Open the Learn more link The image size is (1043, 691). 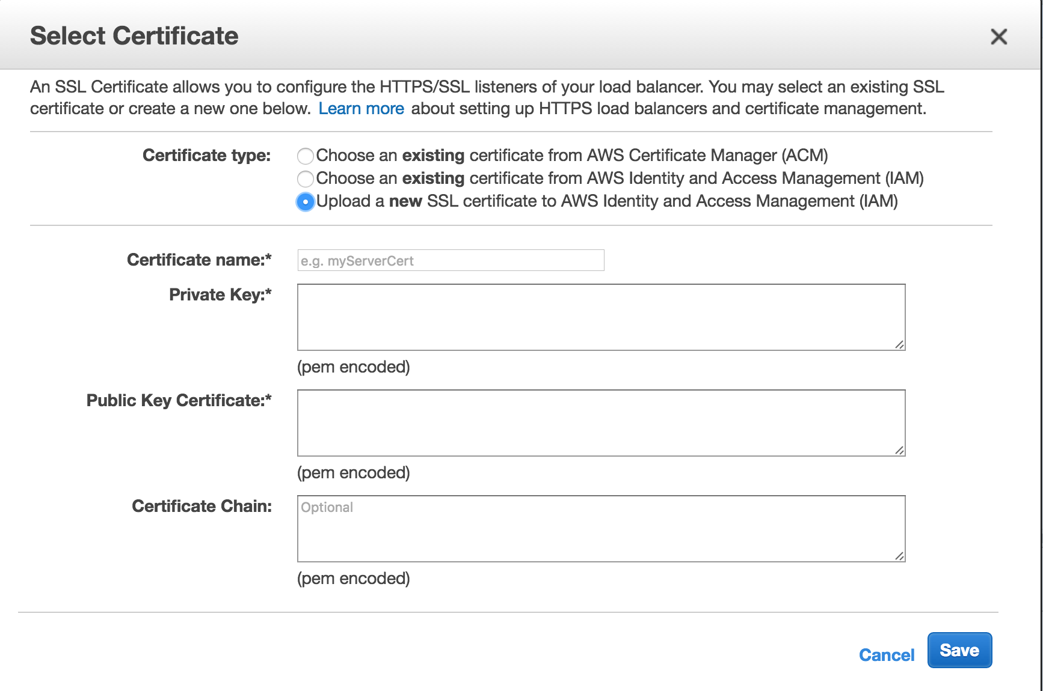[x=361, y=109]
